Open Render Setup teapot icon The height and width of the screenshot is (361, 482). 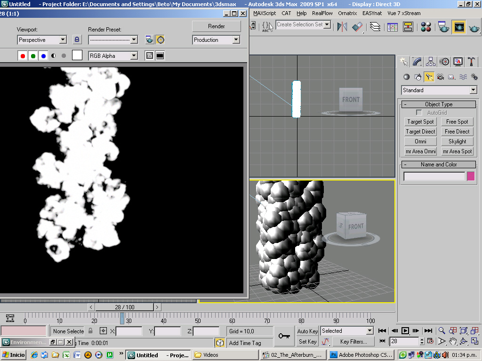(443, 27)
